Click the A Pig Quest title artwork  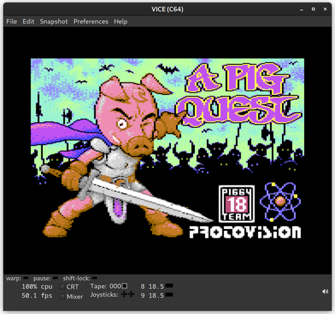tap(239, 94)
